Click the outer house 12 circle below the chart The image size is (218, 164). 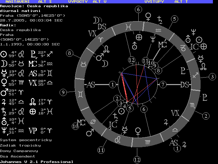click(x=137, y=159)
